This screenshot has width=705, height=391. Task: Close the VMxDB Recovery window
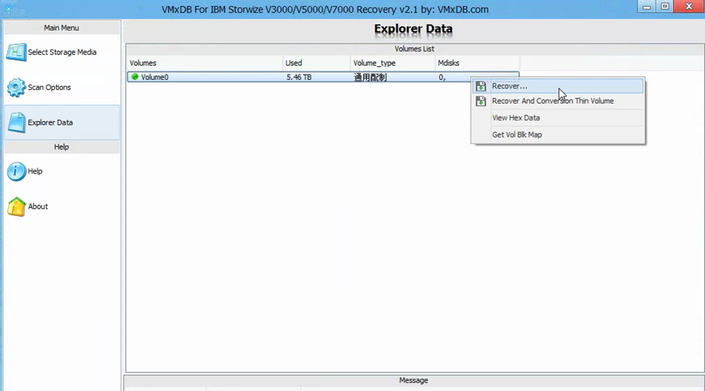click(689, 7)
